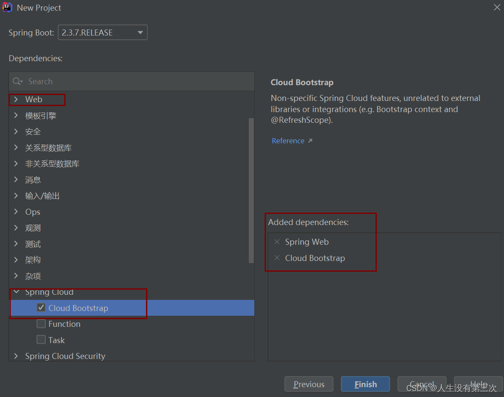This screenshot has width=504, height=397.
Task: Expand the Ops category
Action: click(16, 212)
